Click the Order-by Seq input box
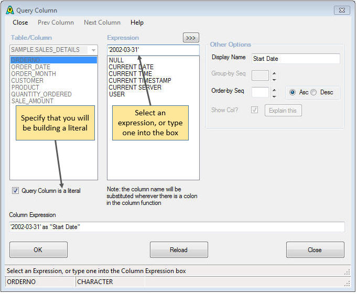This screenshot has height=294, width=357. 260,92
